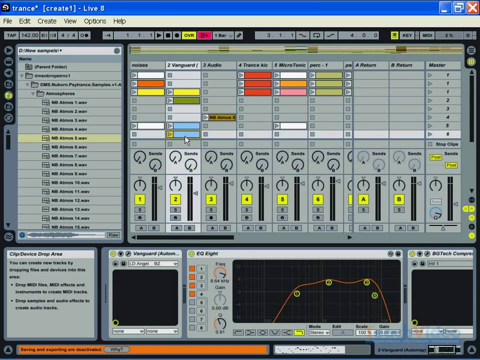Select EQ filter band 2 button
Image resolution: width=480 pixels, height=360 pixels.
pyautogui.click(x=201, y=277)
